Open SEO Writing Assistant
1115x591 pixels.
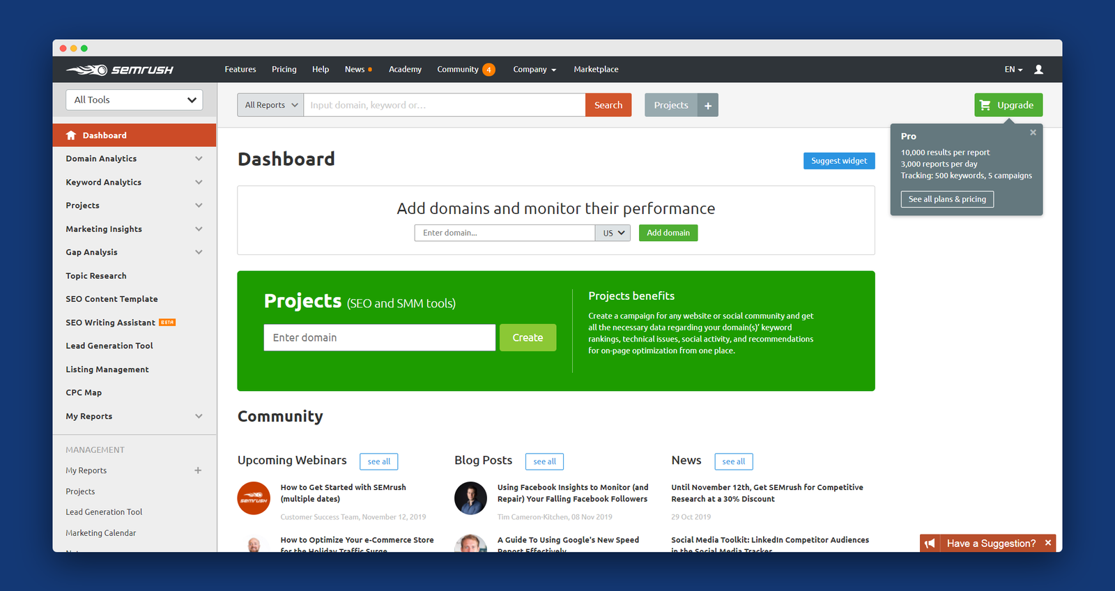[x=110, y=323]
